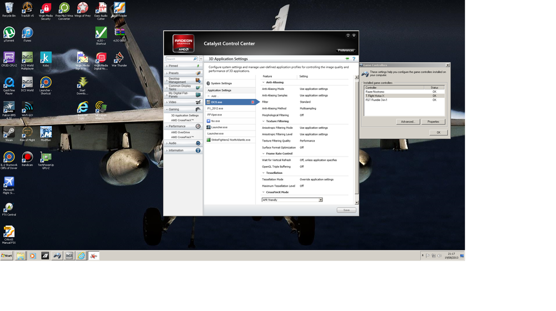Click the volume icon in system tray
Viewport: 556px width, 311px height.
439,255
